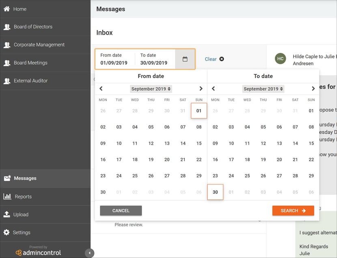The image size is (337, 258).
Task: Click the HC avatar of Hilde Caple
Action: [280, 59]
